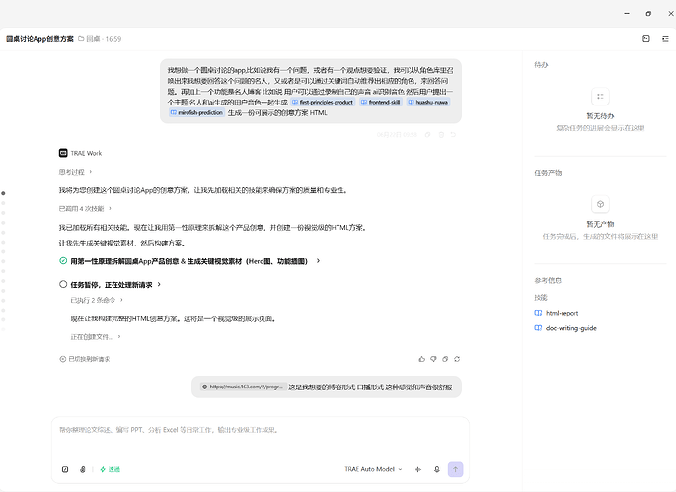Image resolution: width=676 pixels, height=492 pixels.
Task: Expand the 任务暂停，正在处理新请求 step
Action: [x=115, y=285]
